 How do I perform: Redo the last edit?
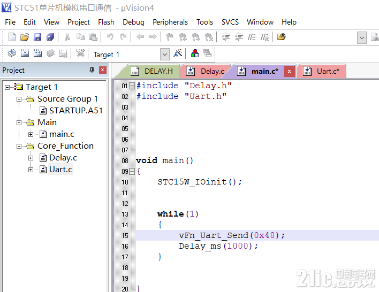click(123, 37)
